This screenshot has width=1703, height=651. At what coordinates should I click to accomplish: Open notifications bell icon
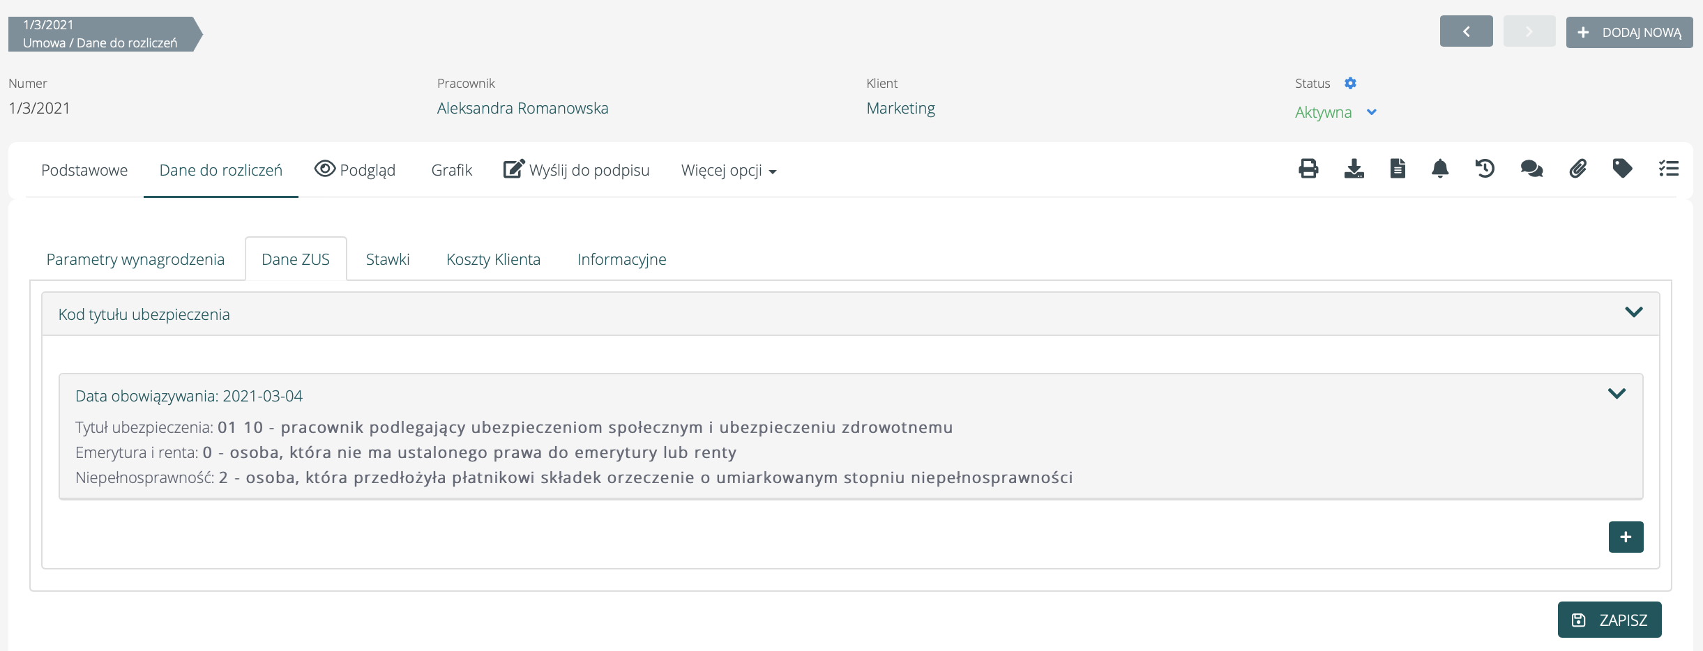pos(1440,169)
